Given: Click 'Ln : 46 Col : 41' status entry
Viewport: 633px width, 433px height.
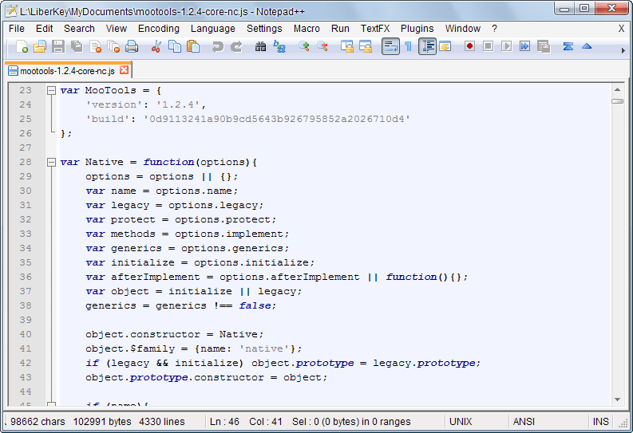Looking at the screenshot, I should [246, 422].
